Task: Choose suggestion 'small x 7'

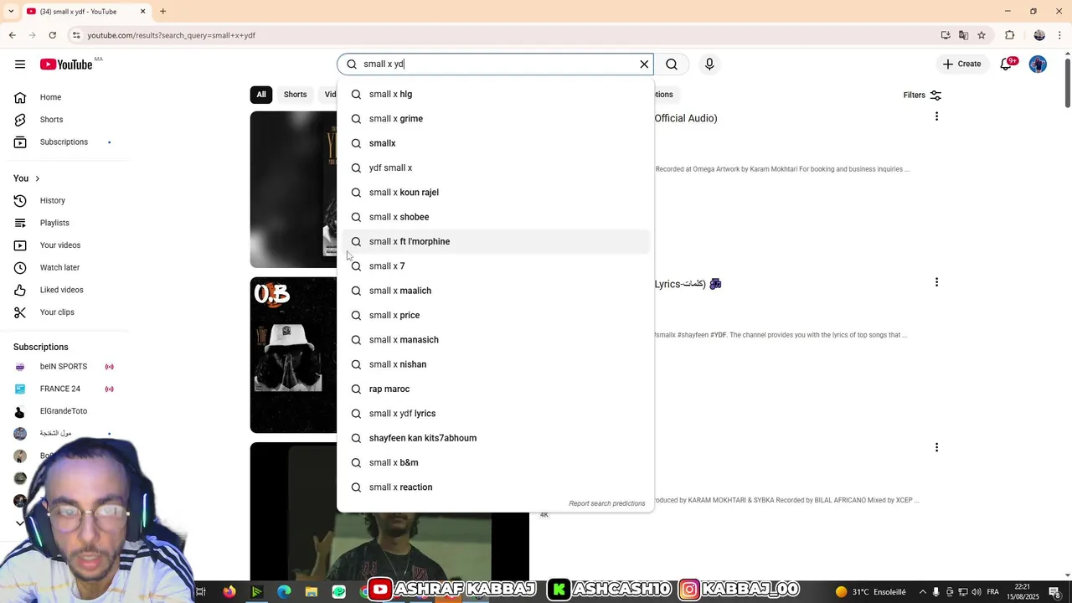Action: point(496,266)
